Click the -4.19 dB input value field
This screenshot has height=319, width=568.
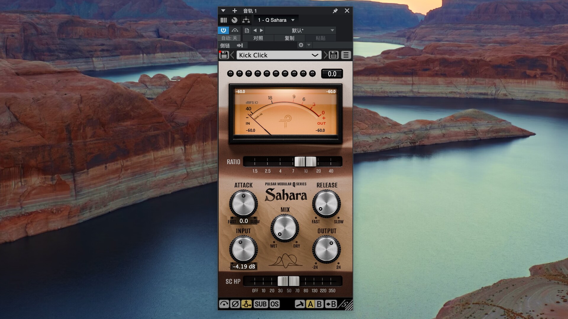point(244,266)
